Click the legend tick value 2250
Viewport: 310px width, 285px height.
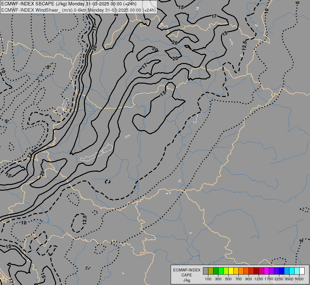279,279
